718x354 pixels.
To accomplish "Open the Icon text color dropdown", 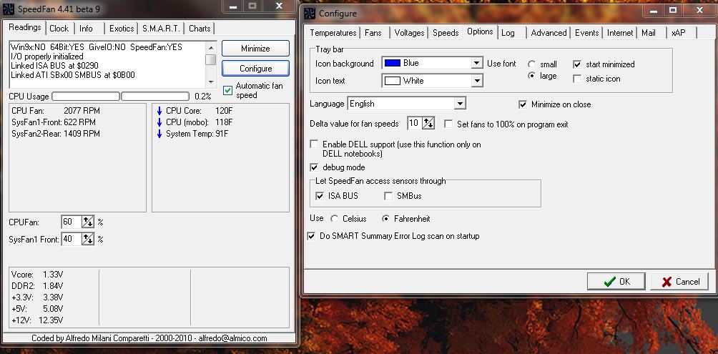I will (x=477, y=81).
